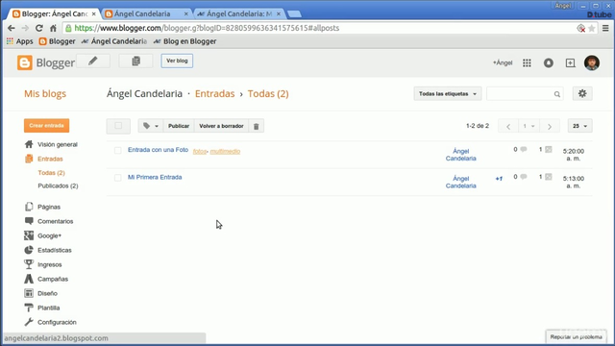Check the 'Mi Primera Entrada' checkbox
Screen dimensions: 615x346
click(x=117, y=178)
